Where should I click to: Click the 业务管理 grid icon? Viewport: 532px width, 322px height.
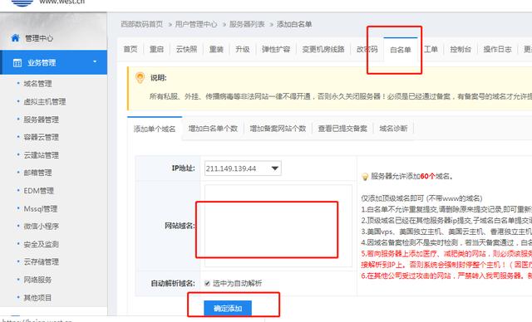point(17,62)
